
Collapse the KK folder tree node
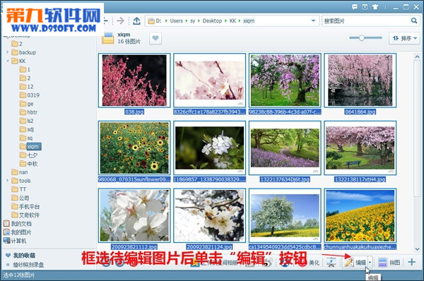coord(8,61)
